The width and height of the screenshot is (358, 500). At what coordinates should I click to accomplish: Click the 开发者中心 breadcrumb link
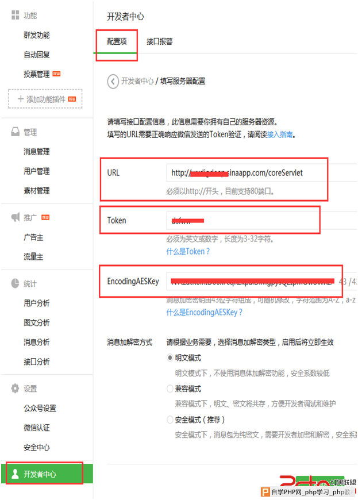tap(137, 81)
